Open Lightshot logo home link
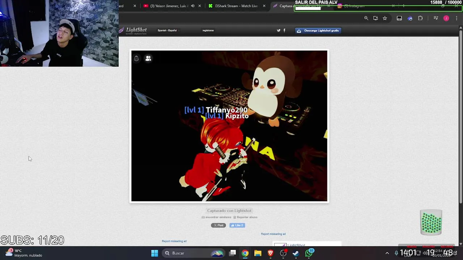 (133, 31)
